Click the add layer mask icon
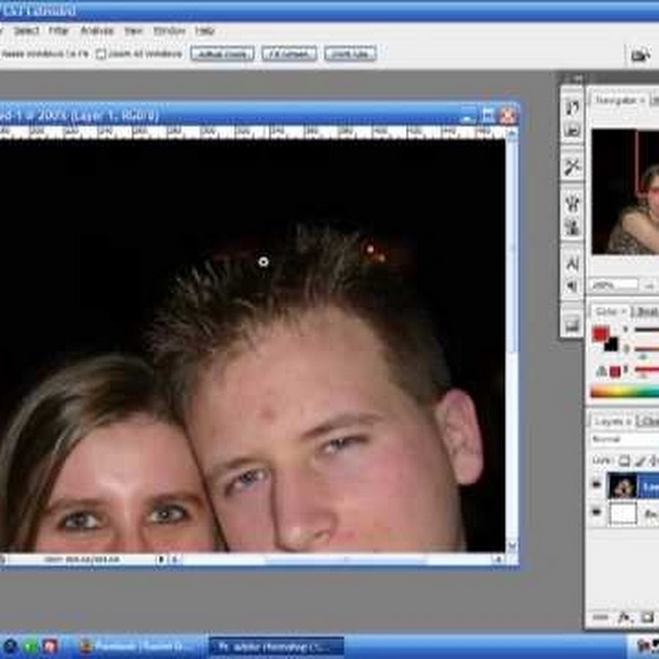This screenshot has width=659, height=659. pos(647,618)
